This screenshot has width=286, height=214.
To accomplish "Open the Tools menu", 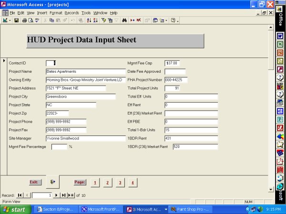I will 86,12.
